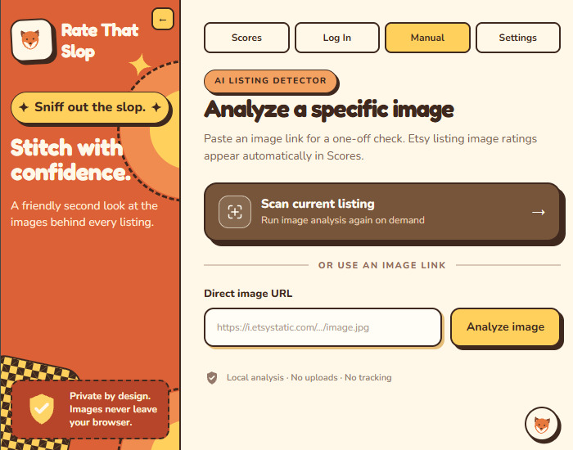Click the shield icon beside Local analysis
This screenshot has height=450, width=573.
212,378
